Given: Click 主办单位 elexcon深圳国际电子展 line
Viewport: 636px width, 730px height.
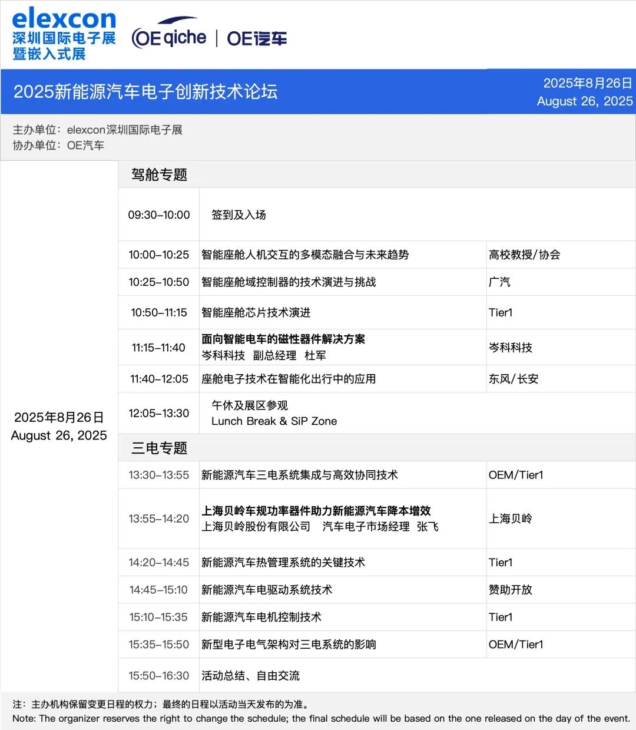Looking at the screenshot, I should 98,130.
